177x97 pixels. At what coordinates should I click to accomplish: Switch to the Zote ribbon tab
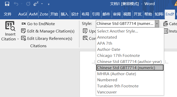tap(44, 14)
